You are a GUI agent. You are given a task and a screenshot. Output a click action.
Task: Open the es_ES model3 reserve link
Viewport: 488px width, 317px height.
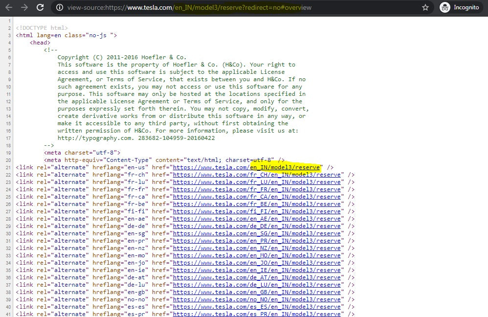coord(257,307)
